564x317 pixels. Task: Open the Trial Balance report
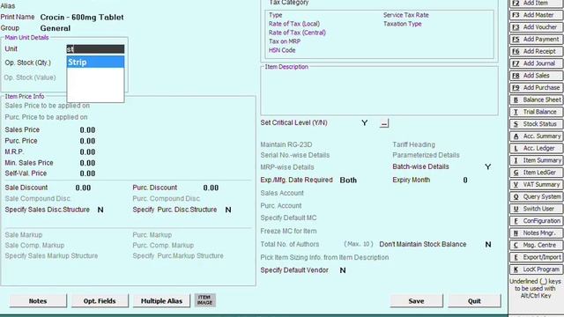(536, 112)
